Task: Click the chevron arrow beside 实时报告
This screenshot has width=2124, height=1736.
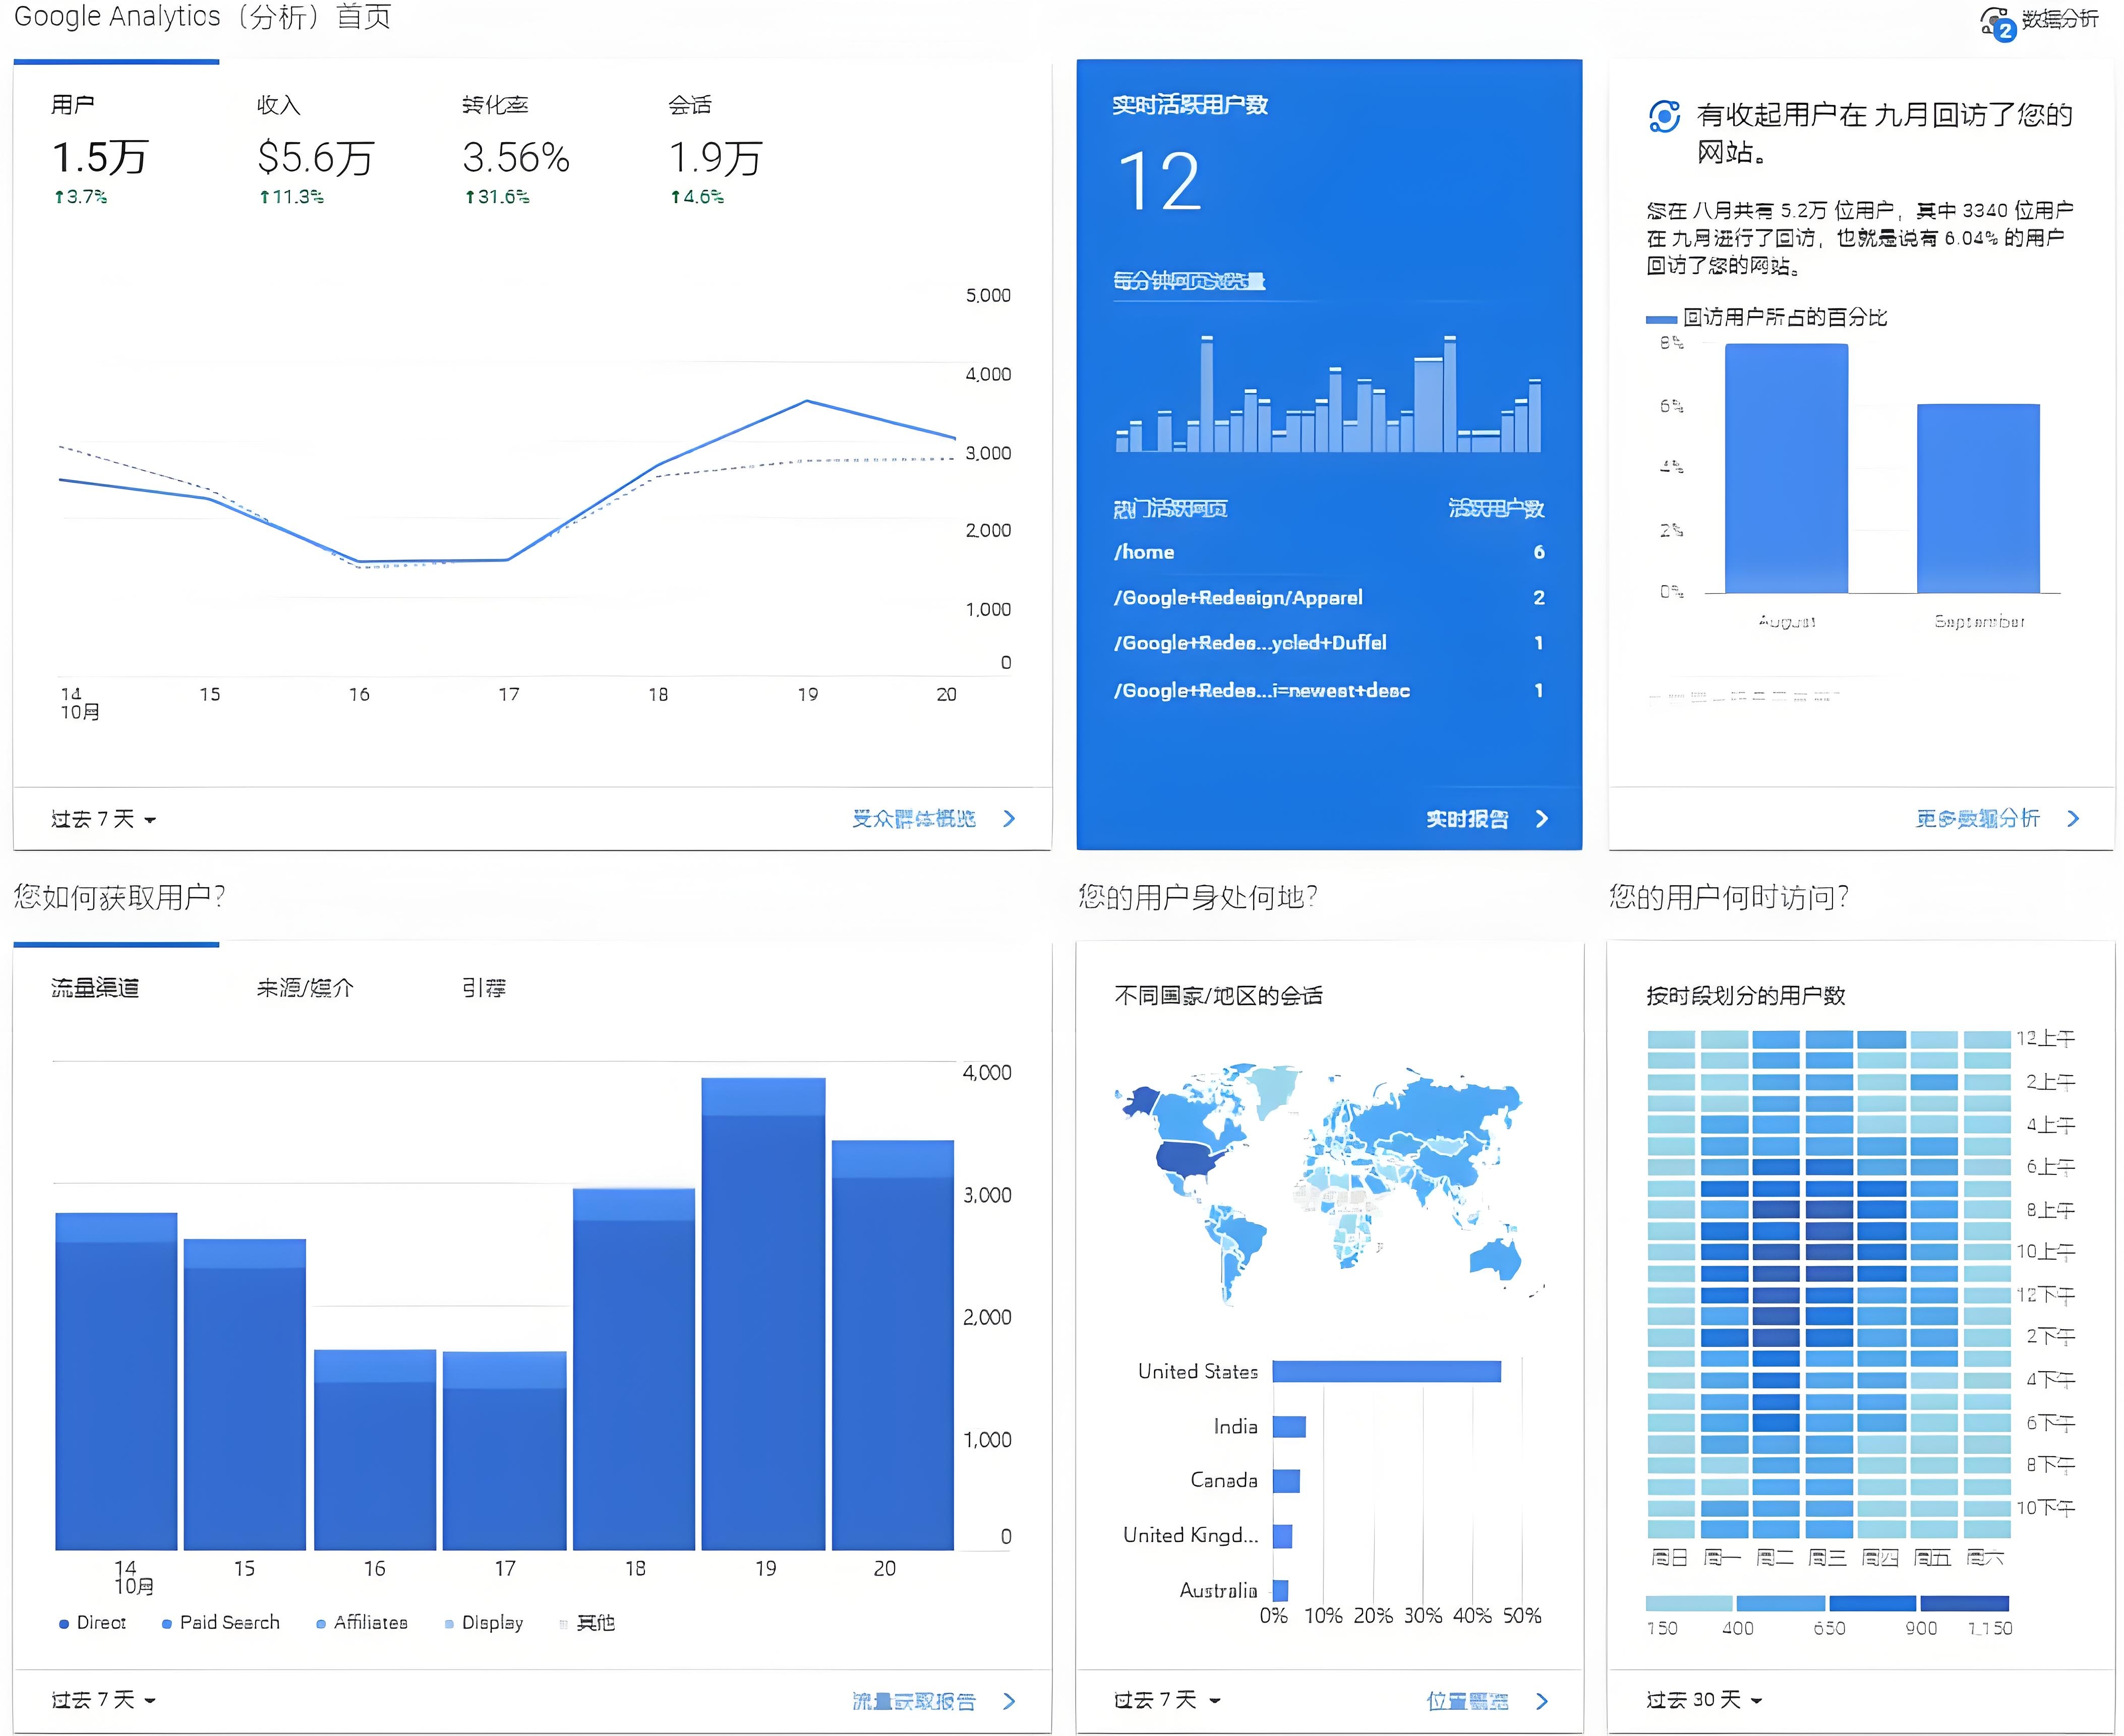Action: coord(1542,819)
